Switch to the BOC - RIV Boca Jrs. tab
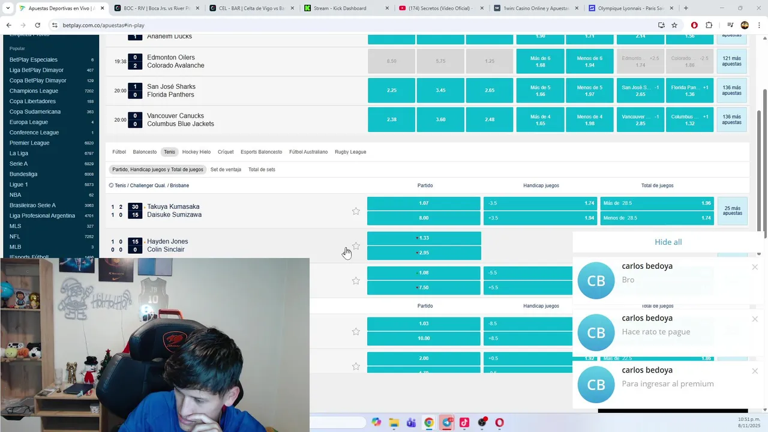Screen dimensions: 768x432 157,8
